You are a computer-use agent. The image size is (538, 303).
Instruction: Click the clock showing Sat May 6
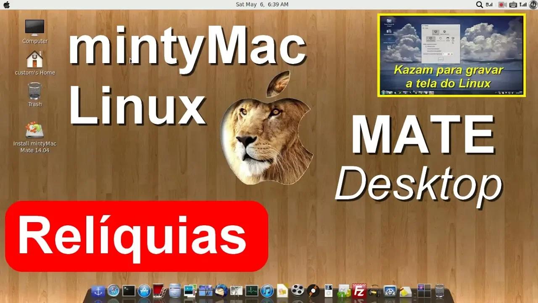[x=262, y=4]
